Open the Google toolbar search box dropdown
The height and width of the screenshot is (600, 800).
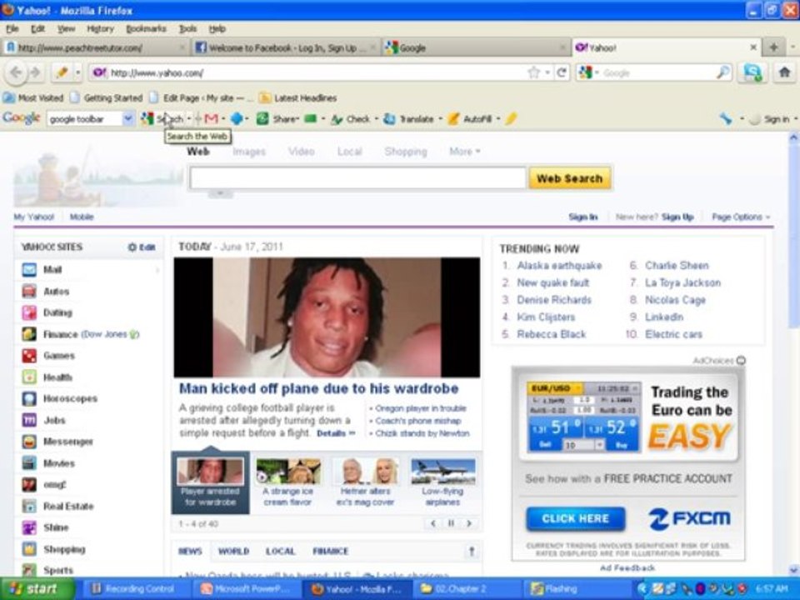[x=128, y=119]
